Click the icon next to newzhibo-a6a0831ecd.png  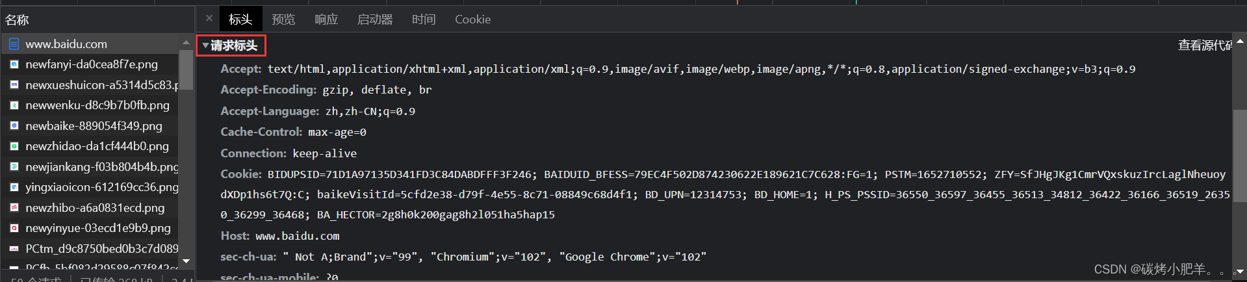[14, 208]
